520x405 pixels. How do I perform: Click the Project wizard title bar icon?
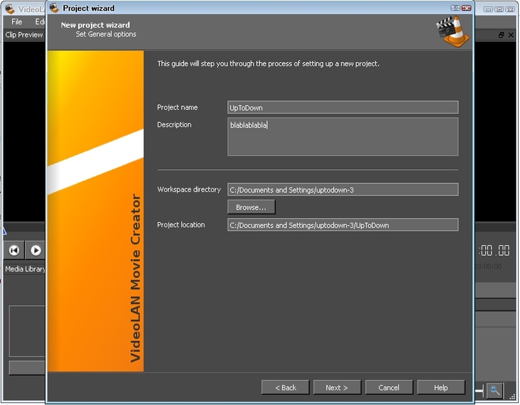point(54,8)
